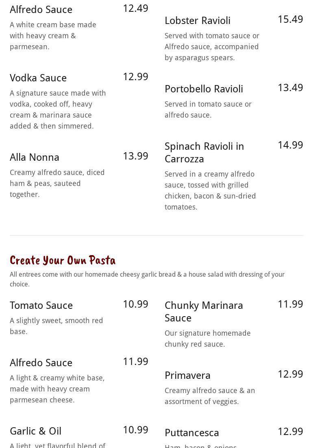
Task: Click the 13.99 price for Alla Nonna
Action: coord(135,156)
